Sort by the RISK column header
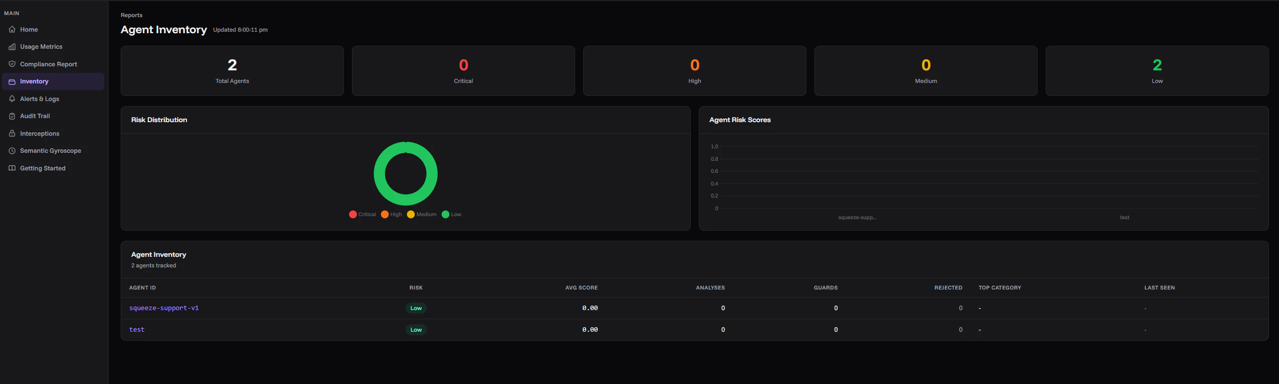 416,288
